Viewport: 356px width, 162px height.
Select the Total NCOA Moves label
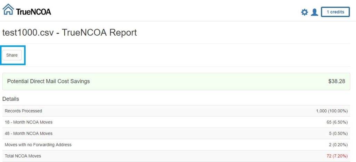click(x=23, y=156)
